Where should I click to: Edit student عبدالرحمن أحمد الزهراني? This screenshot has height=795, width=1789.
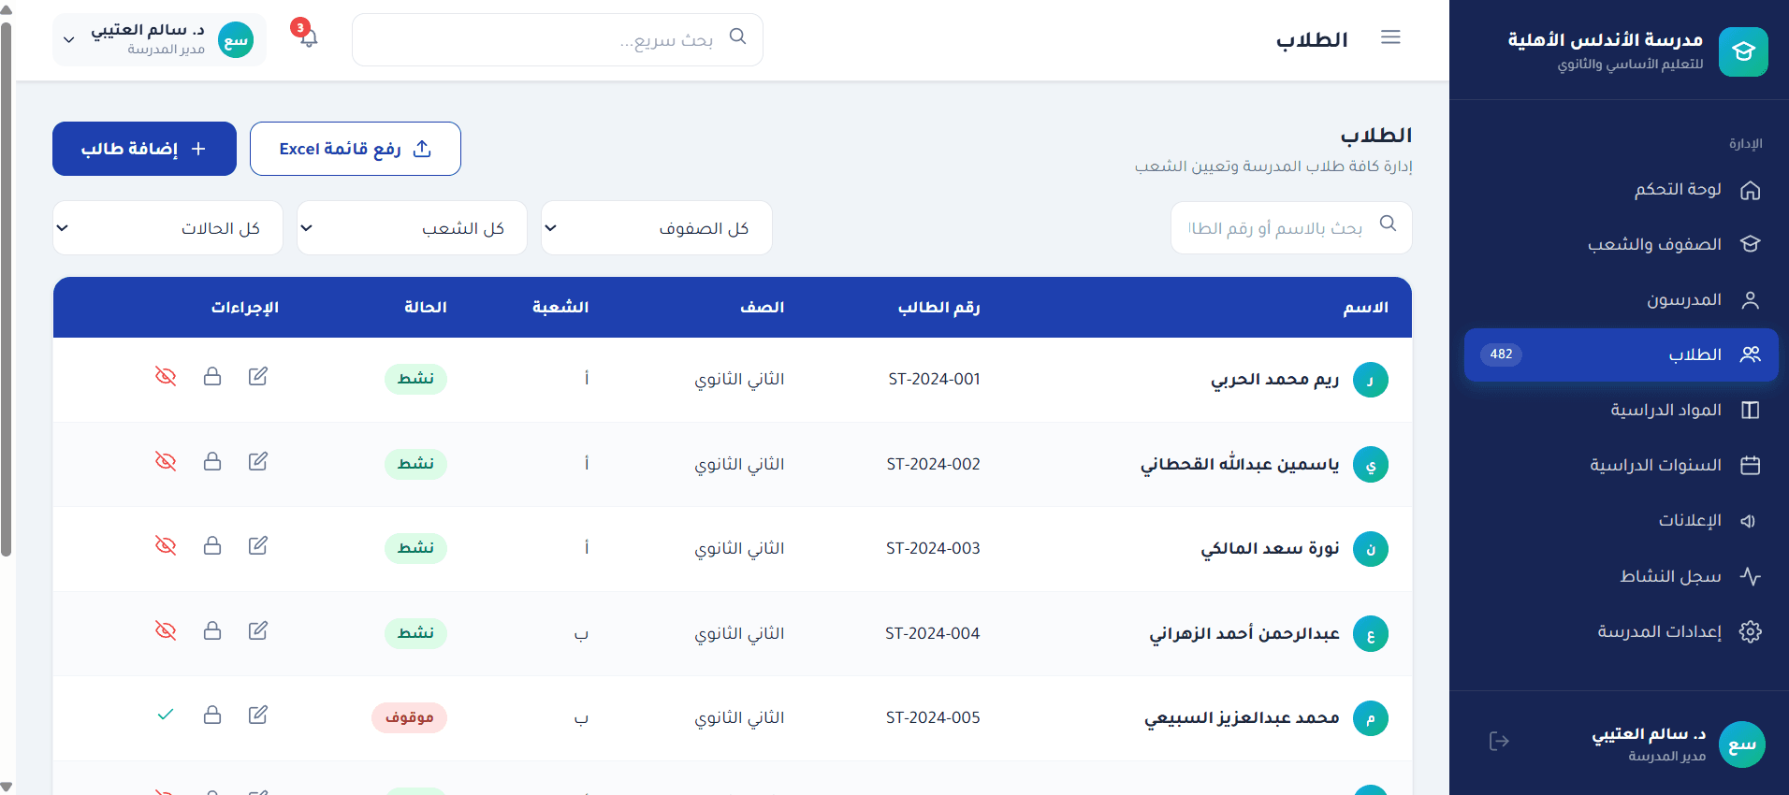point(258,630)
